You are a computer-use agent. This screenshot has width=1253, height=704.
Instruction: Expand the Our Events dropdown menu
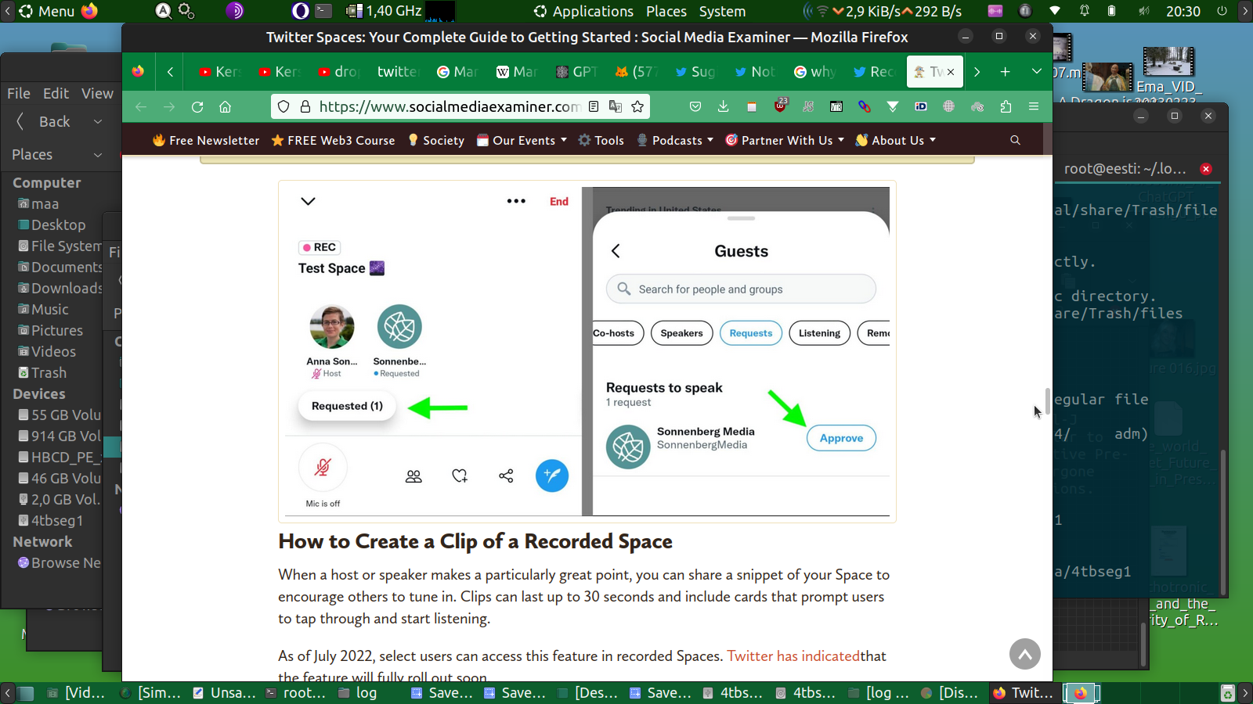pos(522,141)
